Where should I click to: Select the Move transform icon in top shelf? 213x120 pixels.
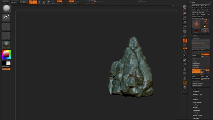pos(40,2)
